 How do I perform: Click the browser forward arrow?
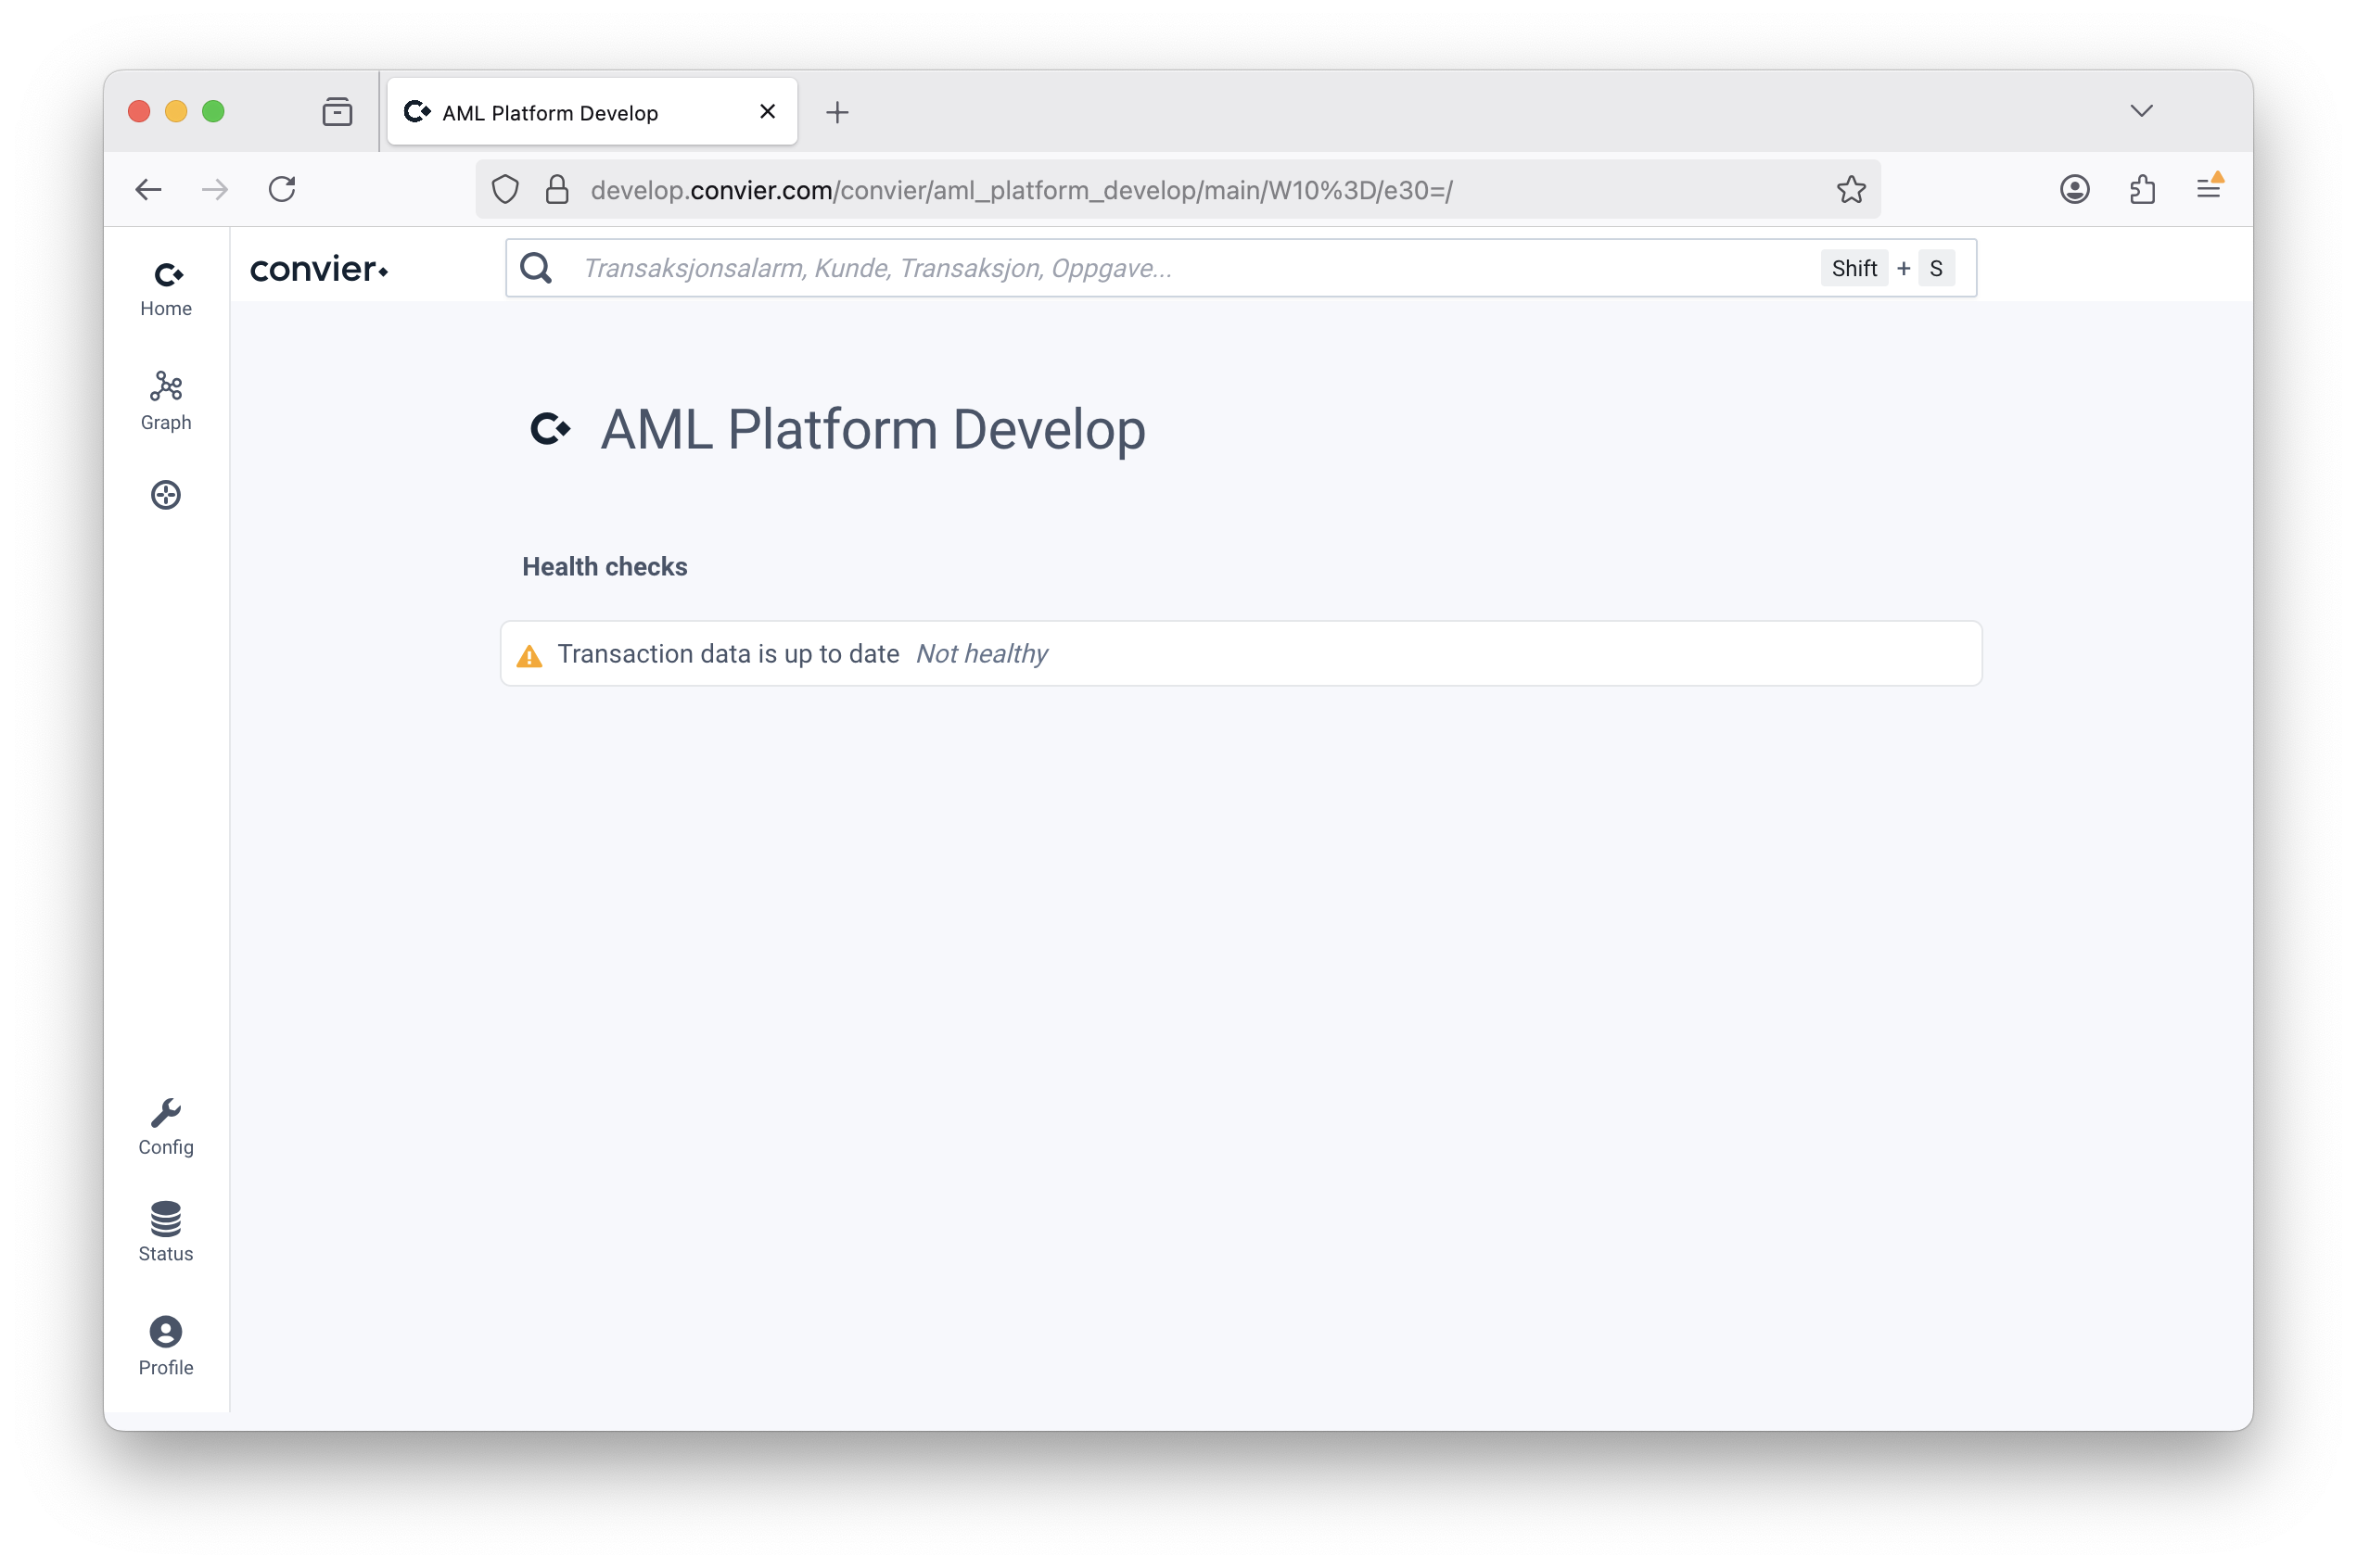tap(215, 189)
